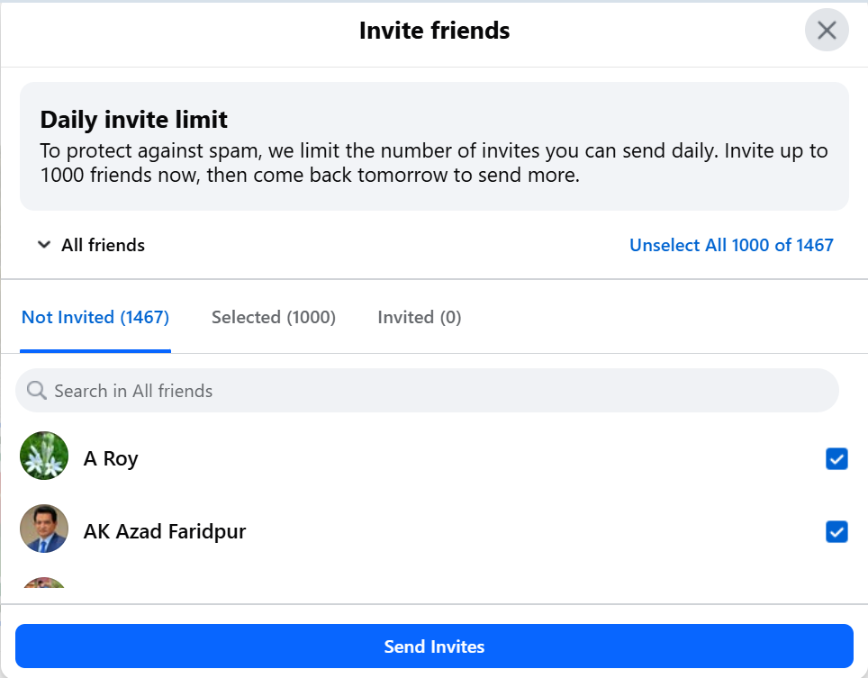Click the Daily invite limit heading

pyautogui.click(x=134, y=120)
